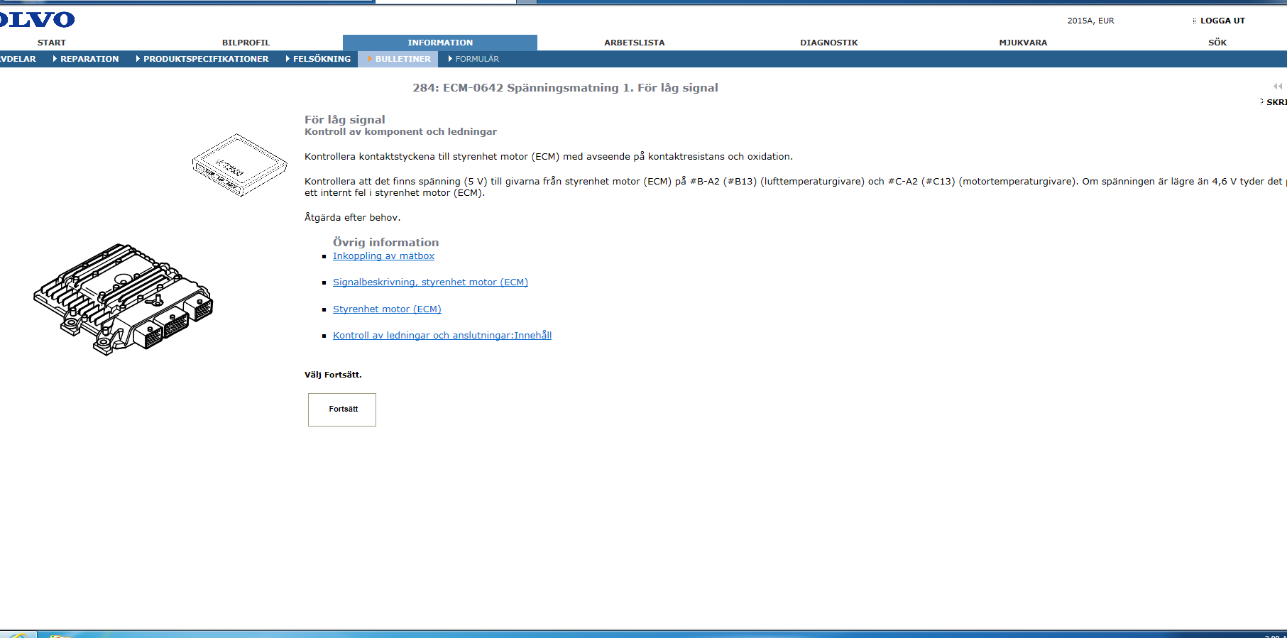Expand the REPARATION submenu
1287x638 pixels.
pos(89,59)
